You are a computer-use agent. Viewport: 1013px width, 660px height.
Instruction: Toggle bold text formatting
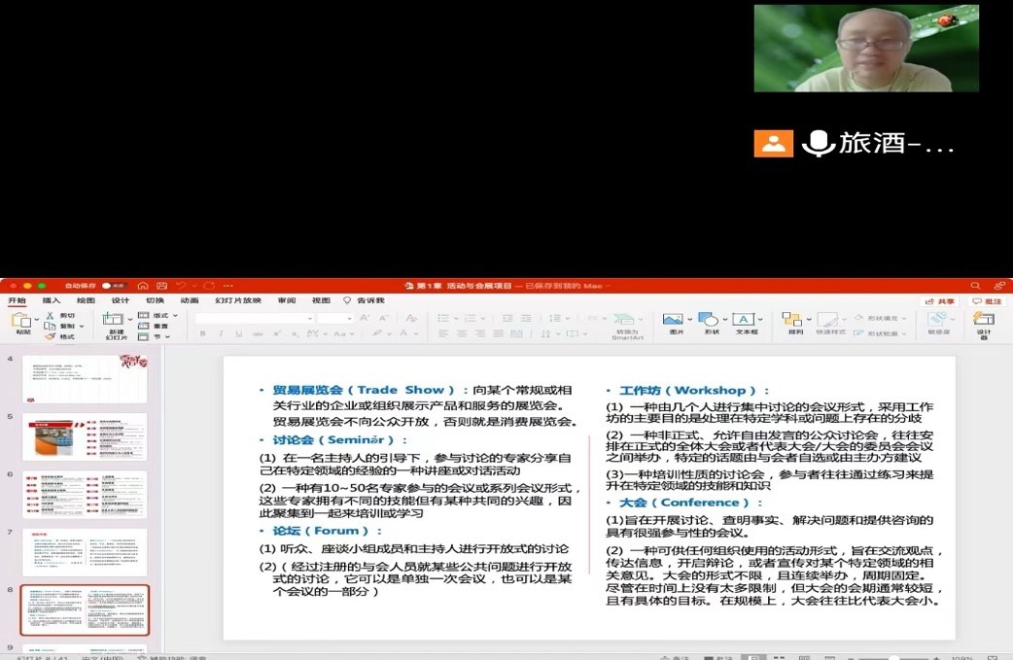click(x=202, y=333)
